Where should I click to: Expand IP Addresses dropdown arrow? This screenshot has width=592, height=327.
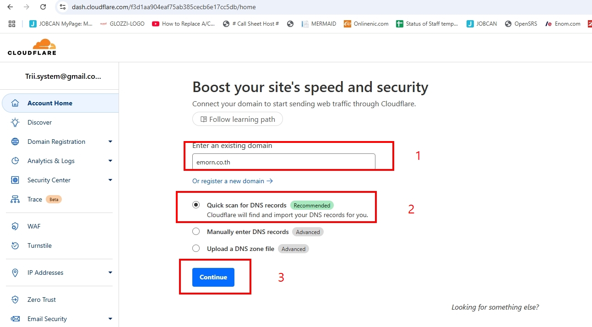click(x=110, y=272)
